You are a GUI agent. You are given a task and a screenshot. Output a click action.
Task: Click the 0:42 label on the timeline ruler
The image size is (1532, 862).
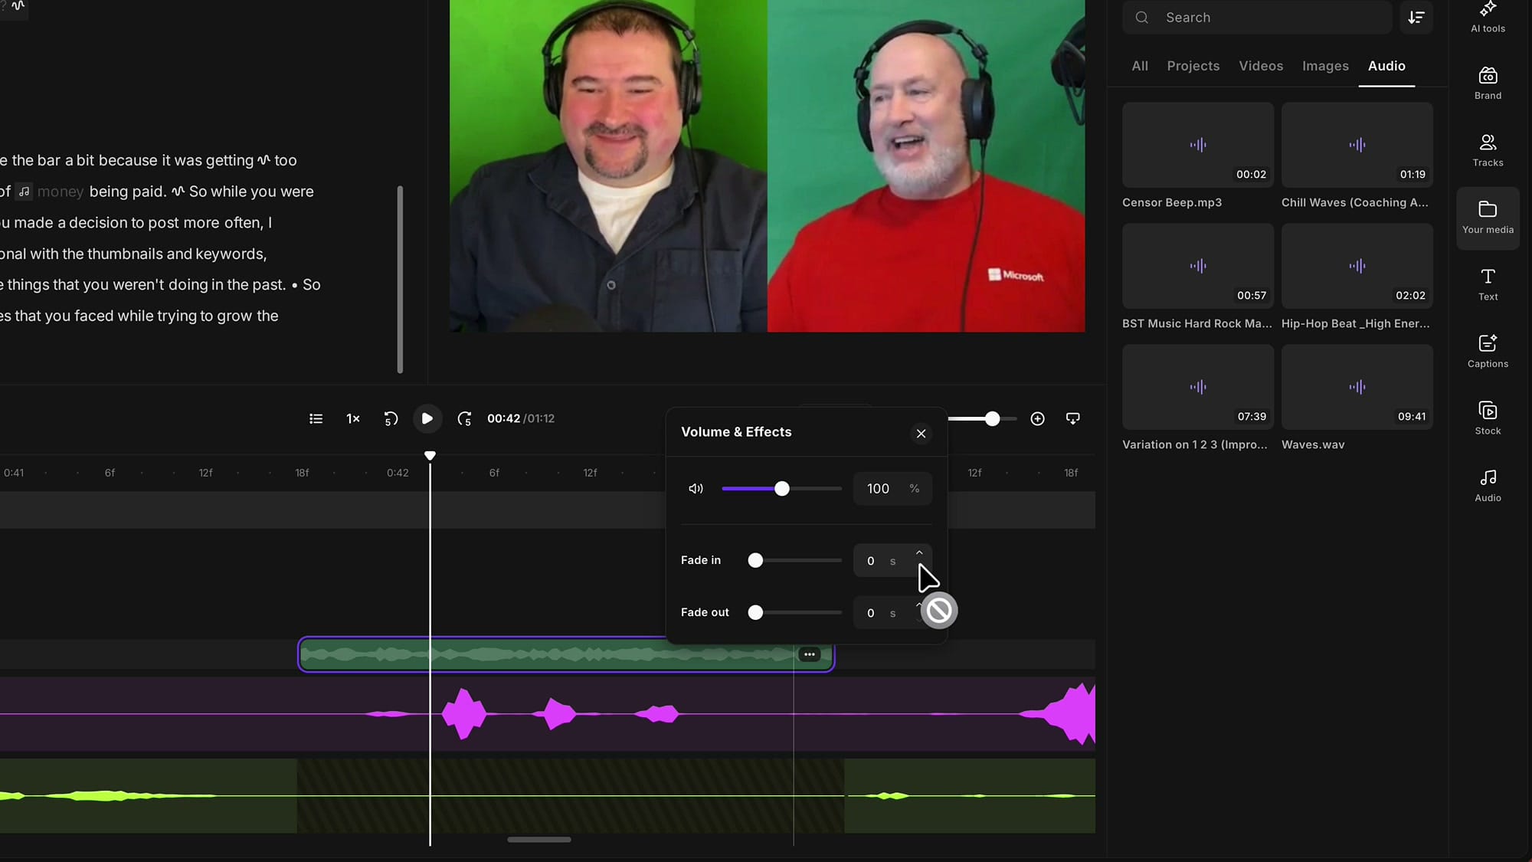(398, 473)
